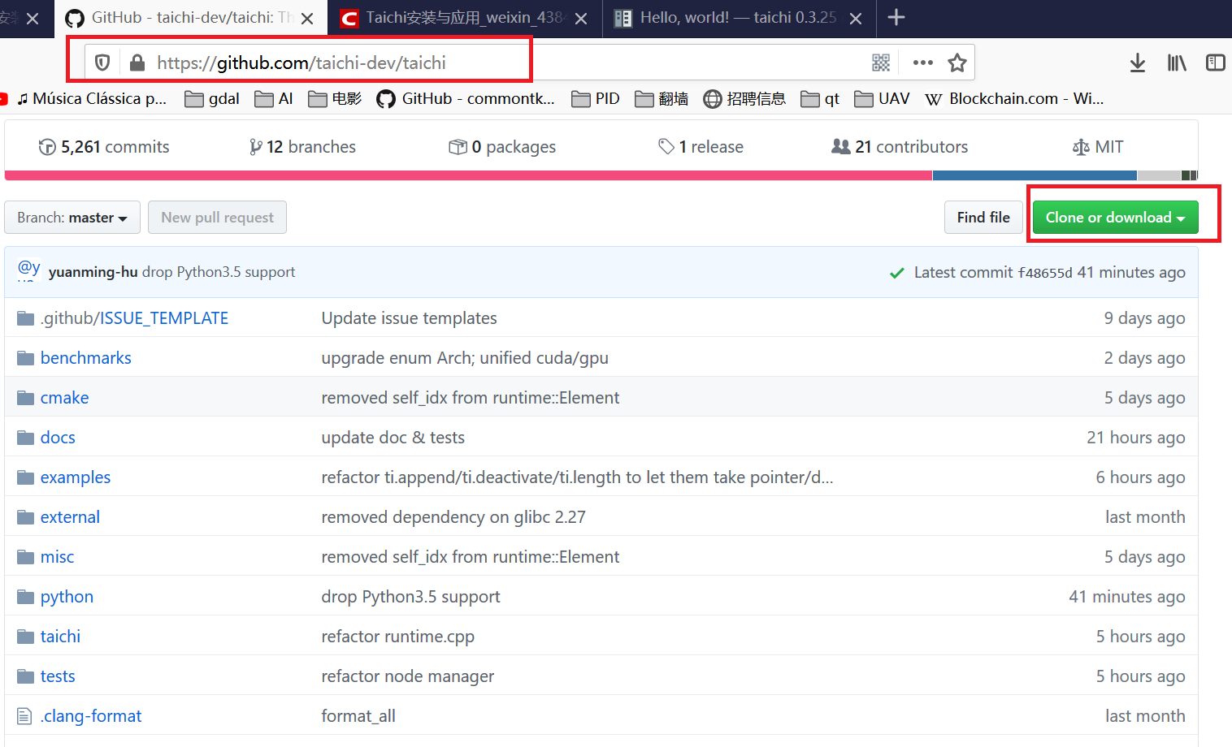Expand the Clone or download dropdown

(1115, 217)
